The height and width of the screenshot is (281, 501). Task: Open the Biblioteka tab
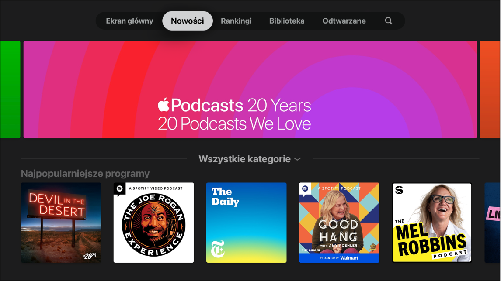(x=287, y=21)
